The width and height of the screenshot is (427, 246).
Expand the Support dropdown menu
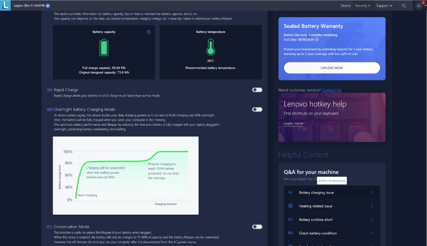(x=384, y=6)
